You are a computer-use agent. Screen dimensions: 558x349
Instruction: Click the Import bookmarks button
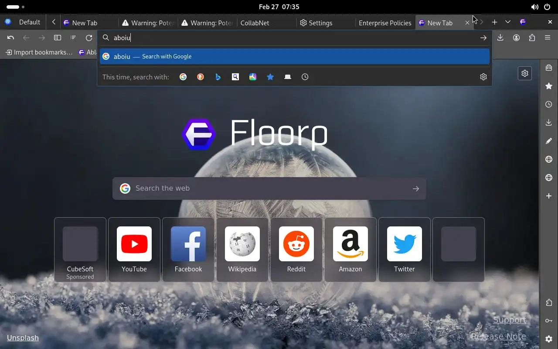[39, 52]
